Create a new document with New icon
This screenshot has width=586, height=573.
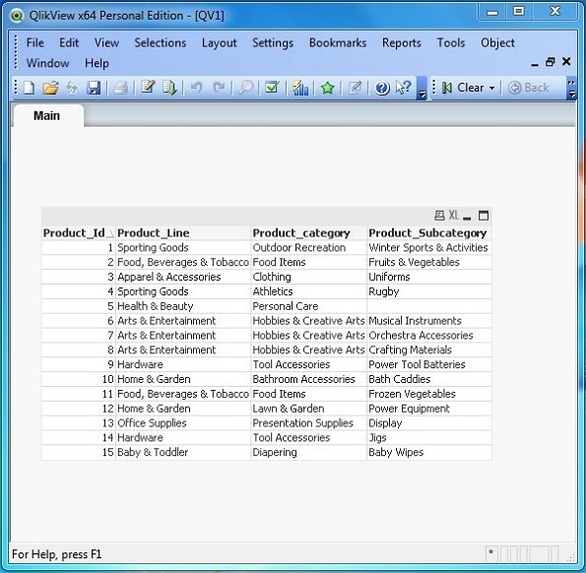click(x=29, y=88)
